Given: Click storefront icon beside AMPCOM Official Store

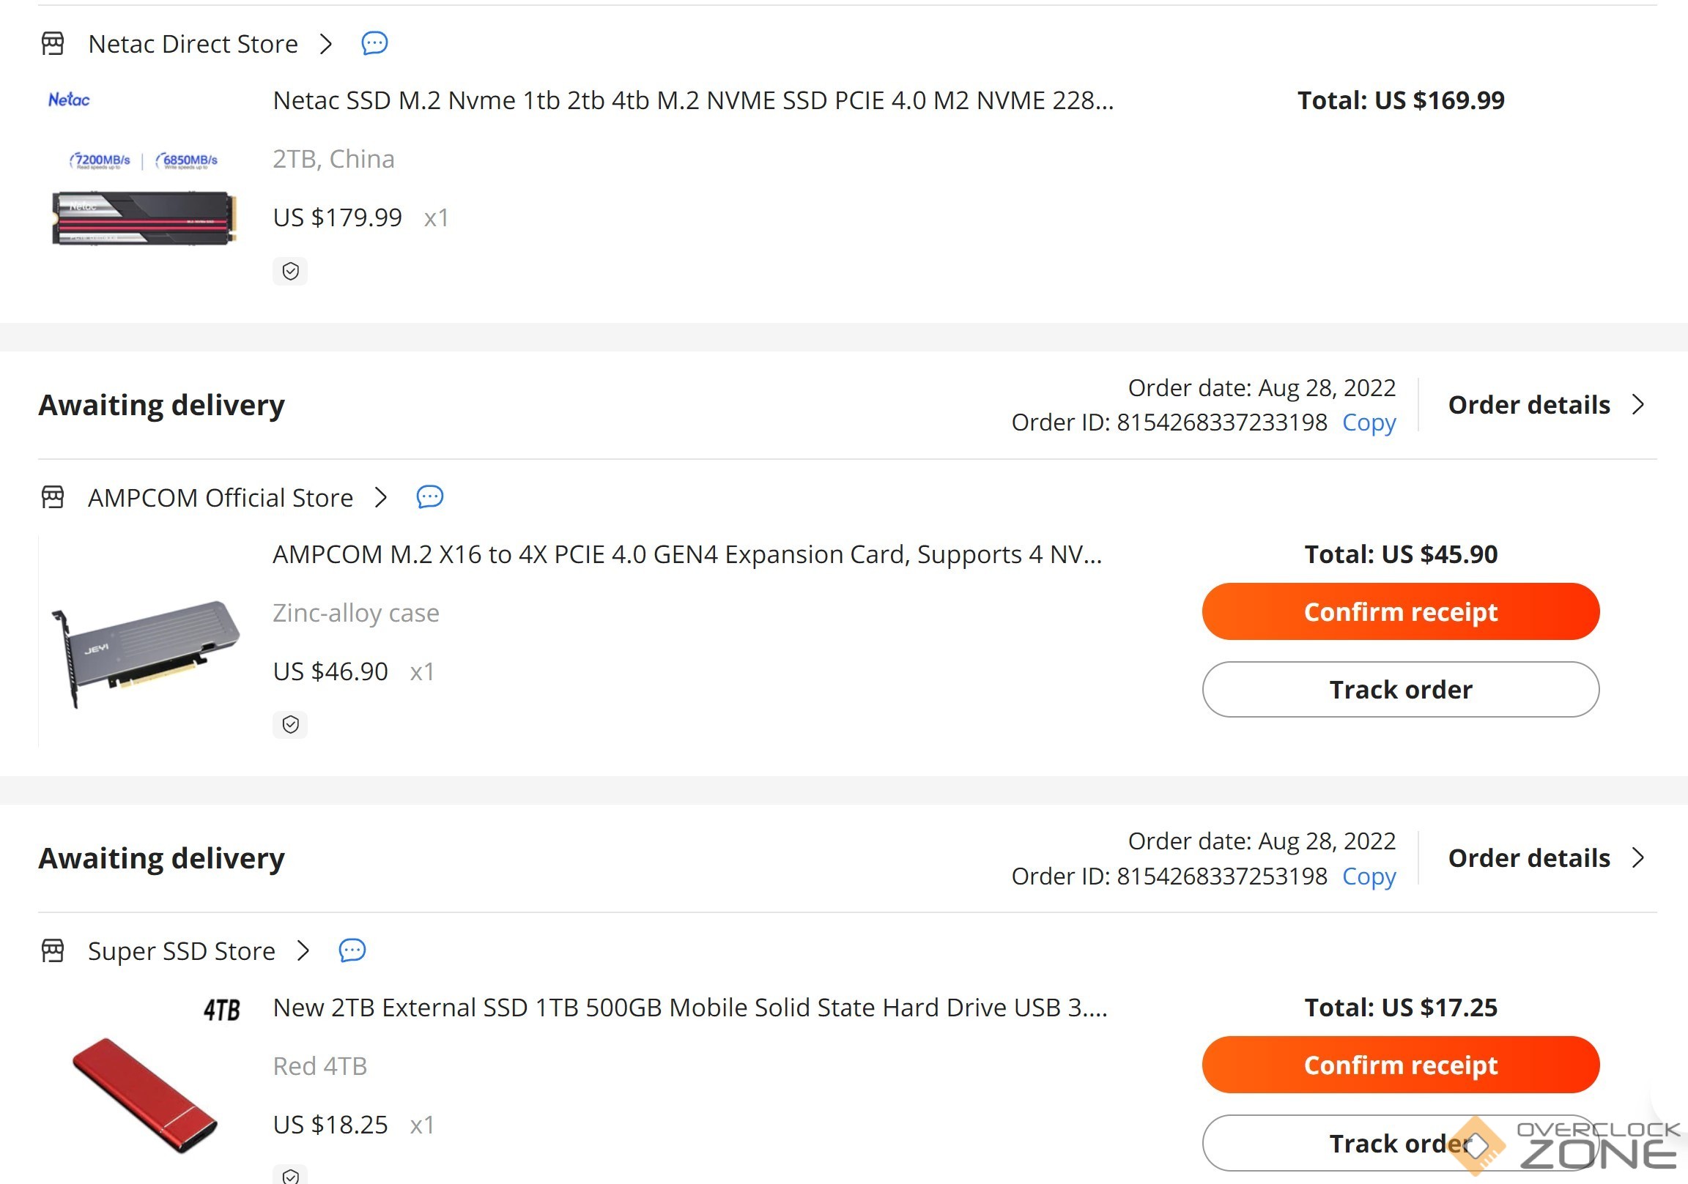Looking at the screenshot, I should [53, 498].
